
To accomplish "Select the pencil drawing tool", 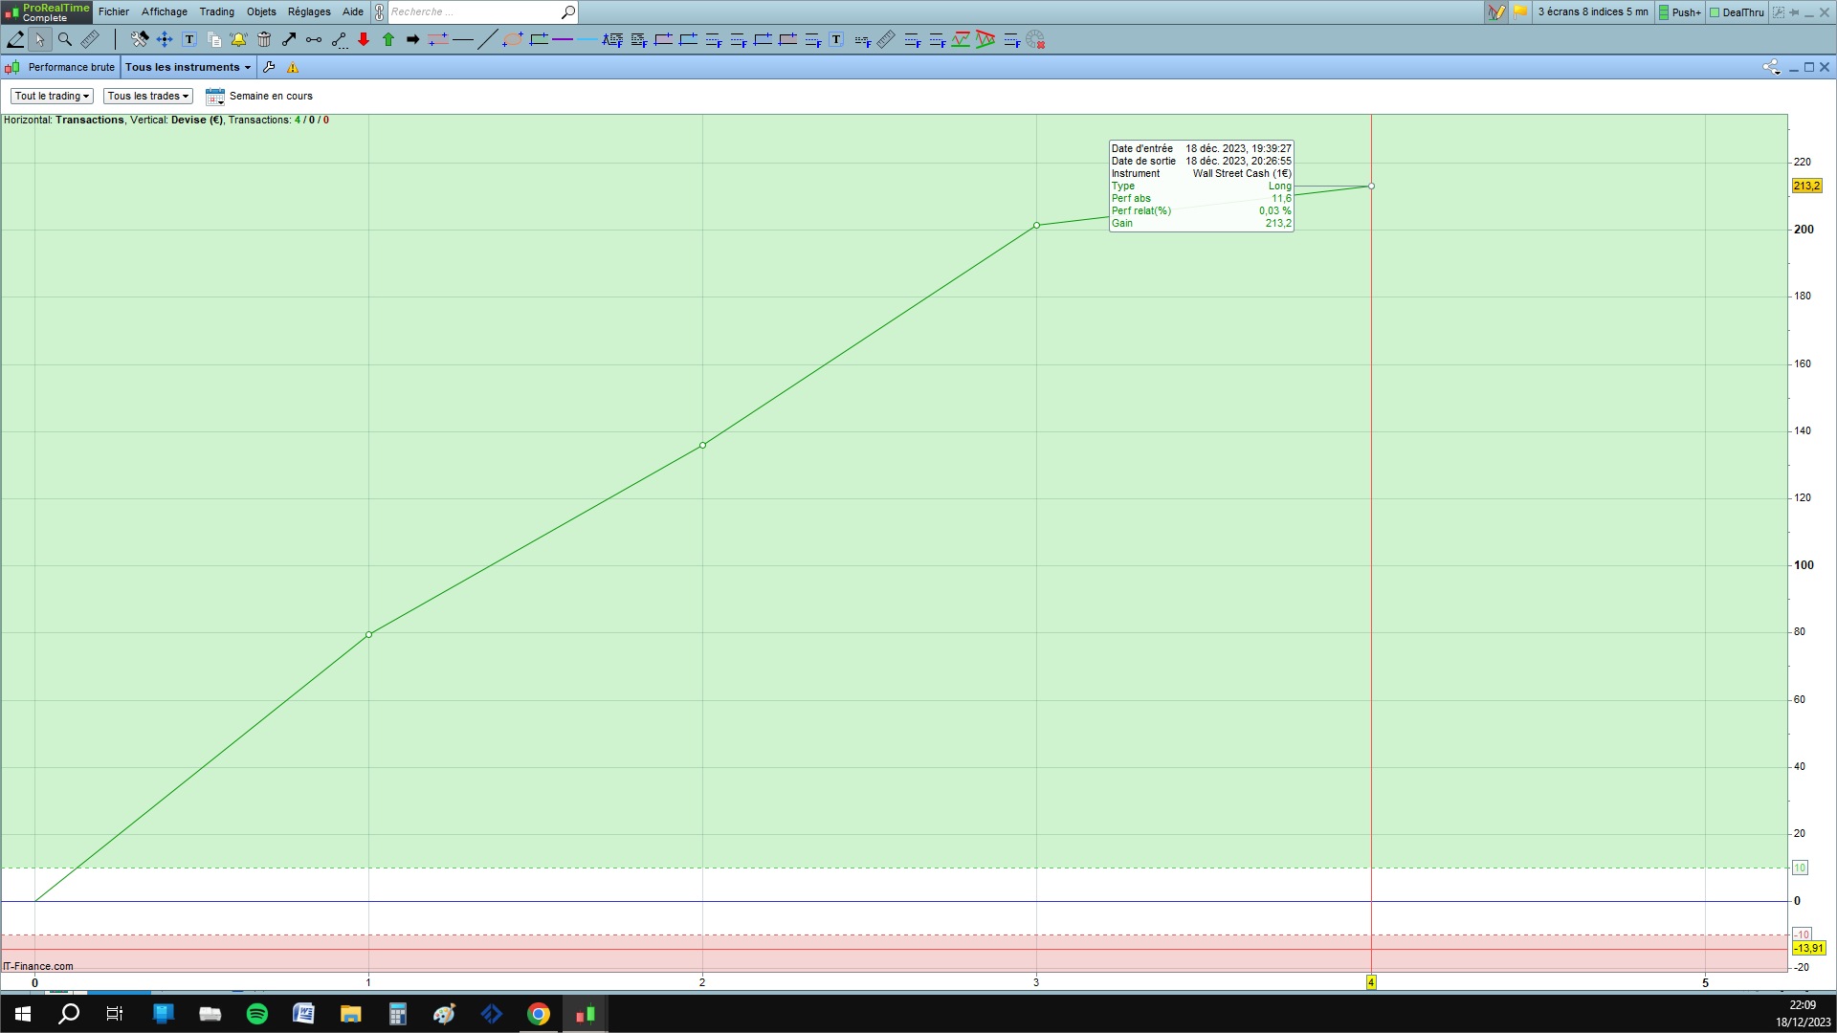I will point(15,39).
